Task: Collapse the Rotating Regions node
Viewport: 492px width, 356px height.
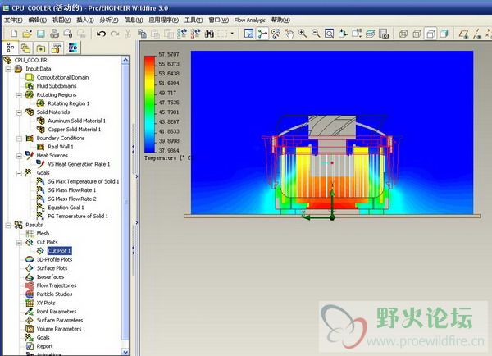Action: [18, 95]
